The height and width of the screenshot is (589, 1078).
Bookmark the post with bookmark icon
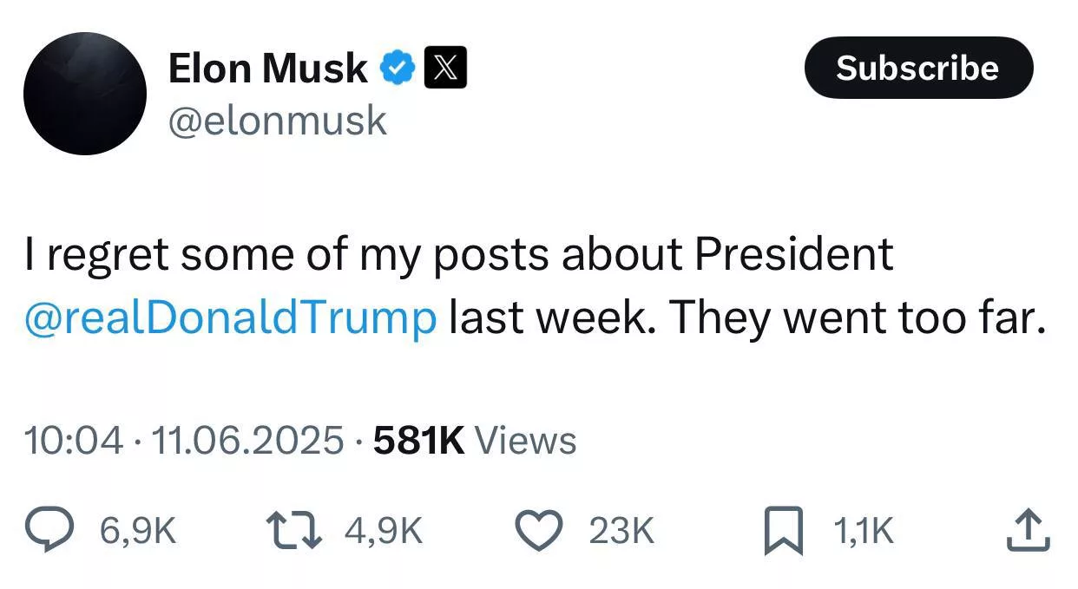tap(784, 531)
